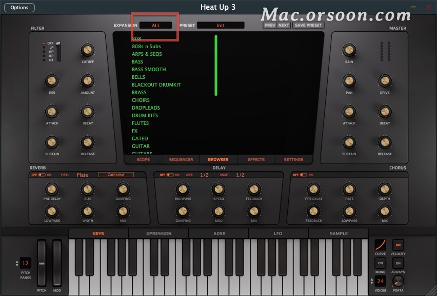The image size is (437, 296).
Task: Toggle the Chorus on/off switch
Action: coord(303,175)
